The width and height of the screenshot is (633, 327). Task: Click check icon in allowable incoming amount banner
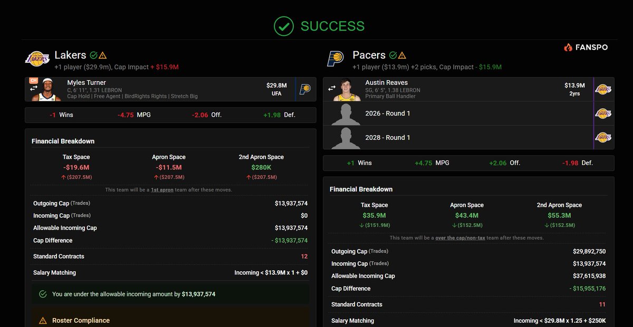point(43,294)
